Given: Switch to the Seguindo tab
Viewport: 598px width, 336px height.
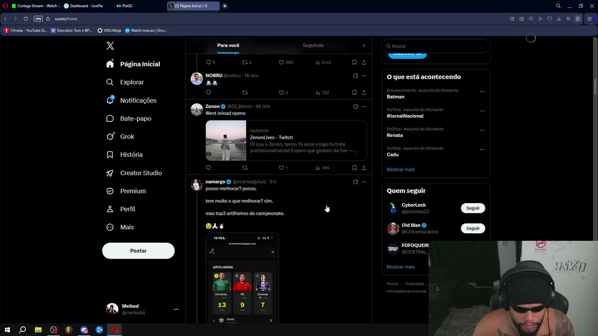Looking at the screenshot, I should [313, 45].
